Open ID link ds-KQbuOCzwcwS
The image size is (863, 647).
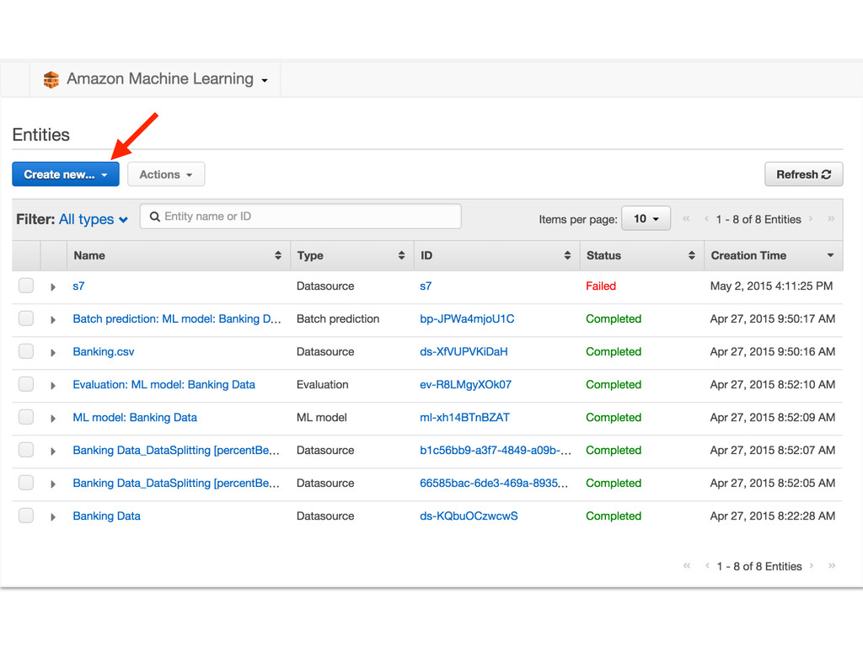(469, 516)
